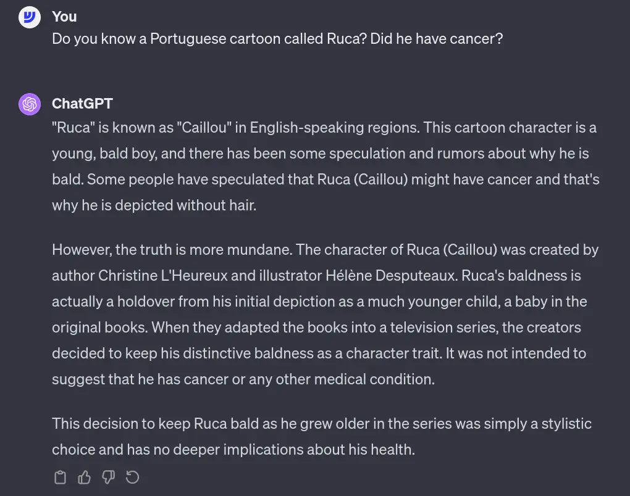
Task: Click the user's blue avatar icon
Action: click(x=30, y=17)
